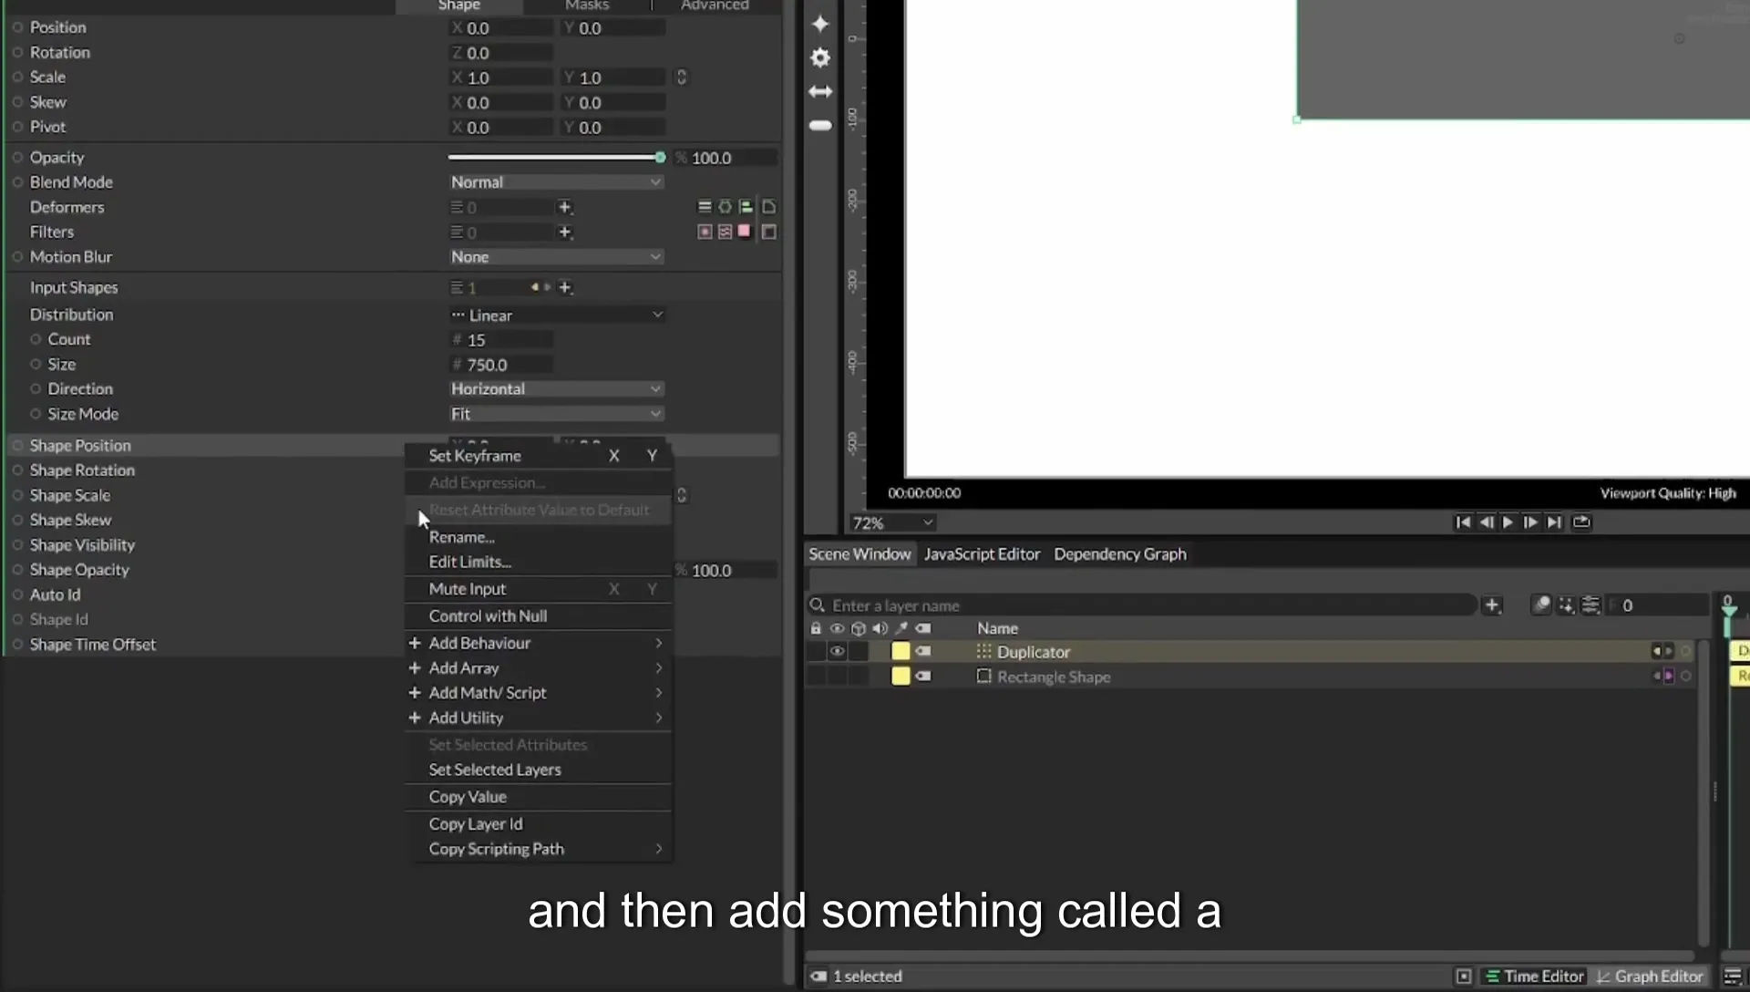Open the Time Editor button

click(1534, 976)
